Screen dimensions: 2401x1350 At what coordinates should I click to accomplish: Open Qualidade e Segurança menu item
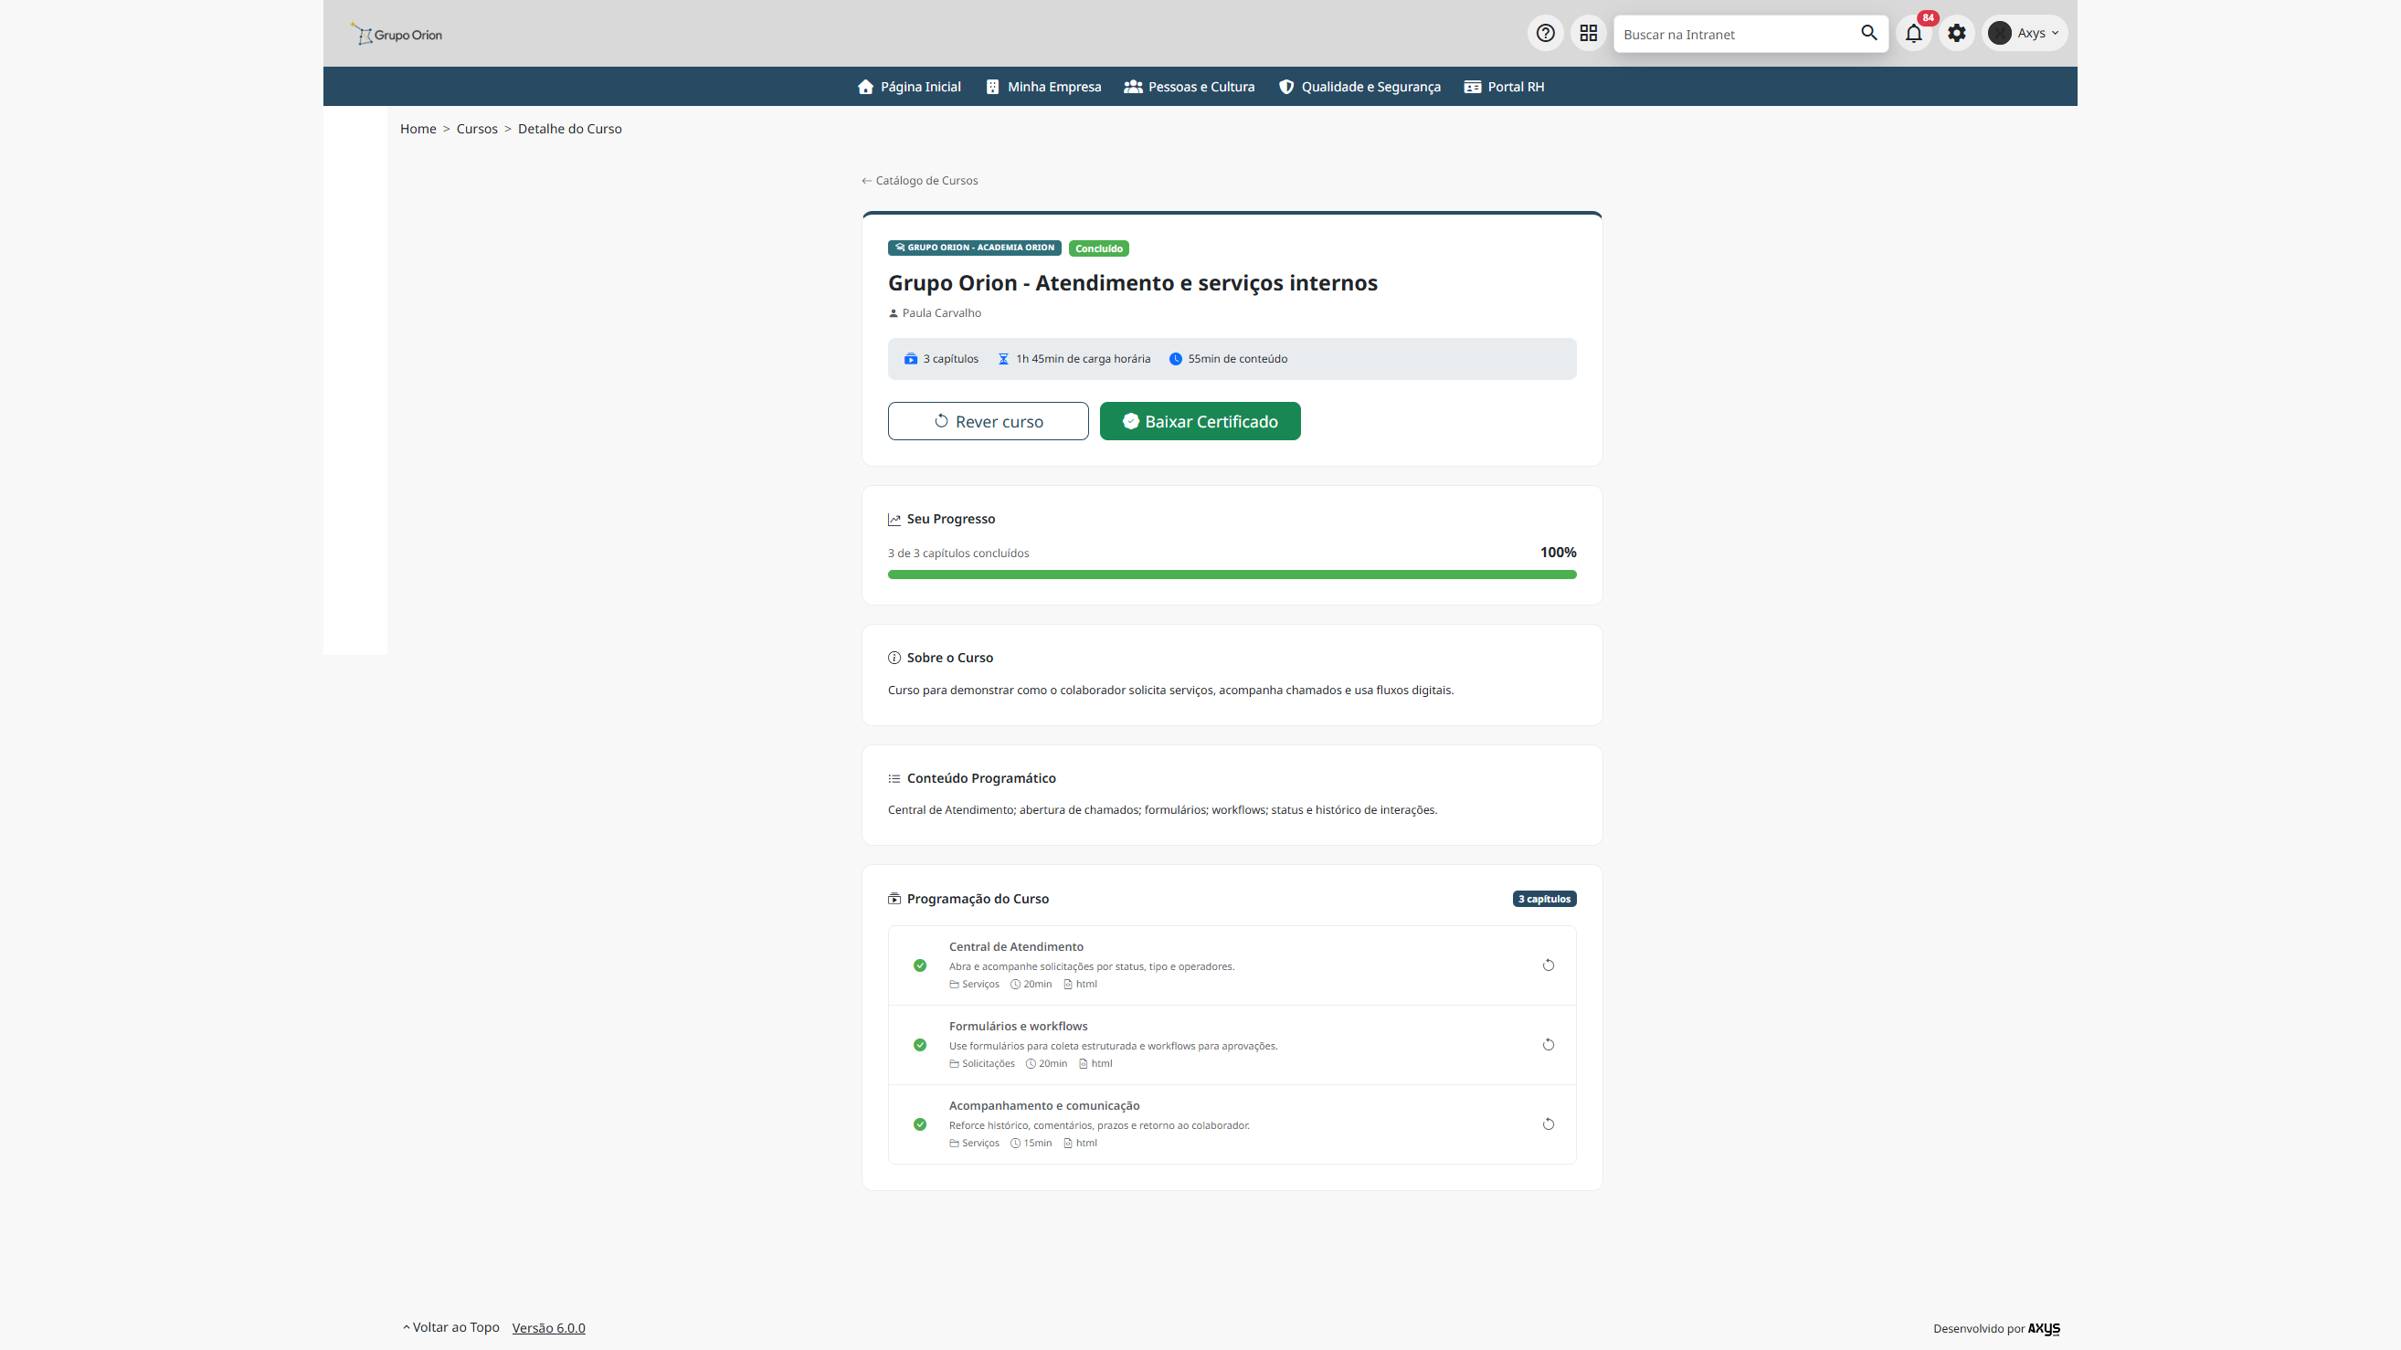[x=1359, y=87]
